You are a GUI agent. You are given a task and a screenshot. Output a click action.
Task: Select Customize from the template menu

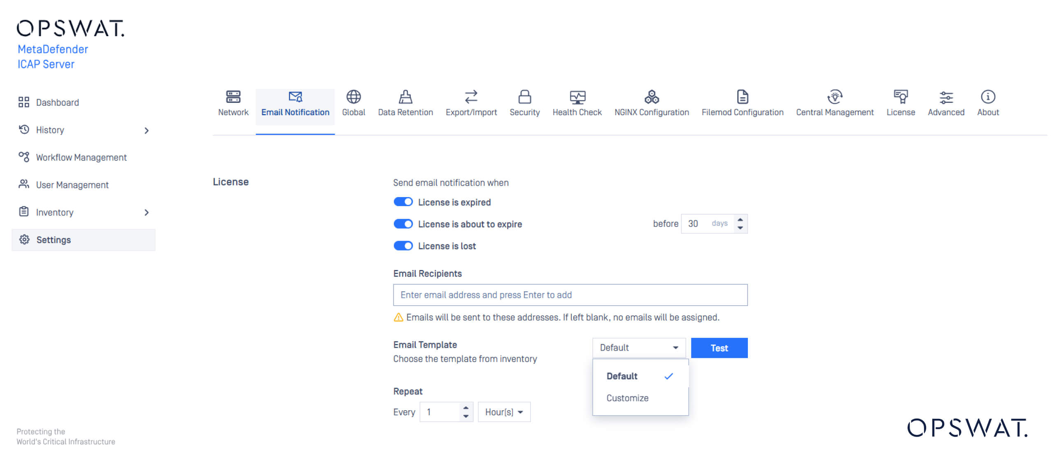[x=626, y=397]
